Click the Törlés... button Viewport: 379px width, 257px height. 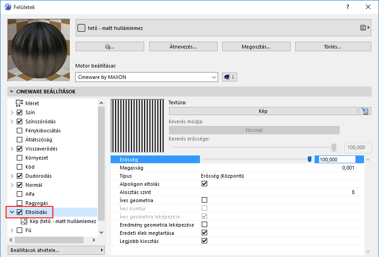(x=333, y=47)
